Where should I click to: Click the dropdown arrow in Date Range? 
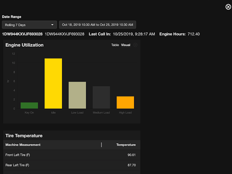coord(52,25)
